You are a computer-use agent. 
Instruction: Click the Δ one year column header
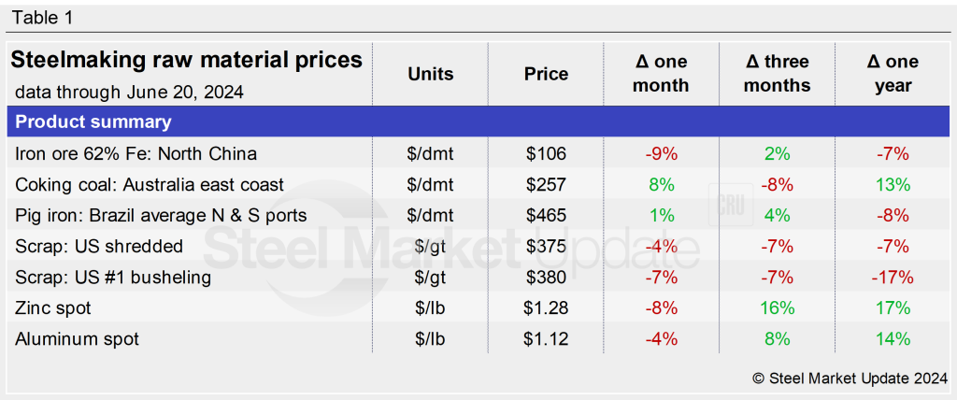(893, 74)
